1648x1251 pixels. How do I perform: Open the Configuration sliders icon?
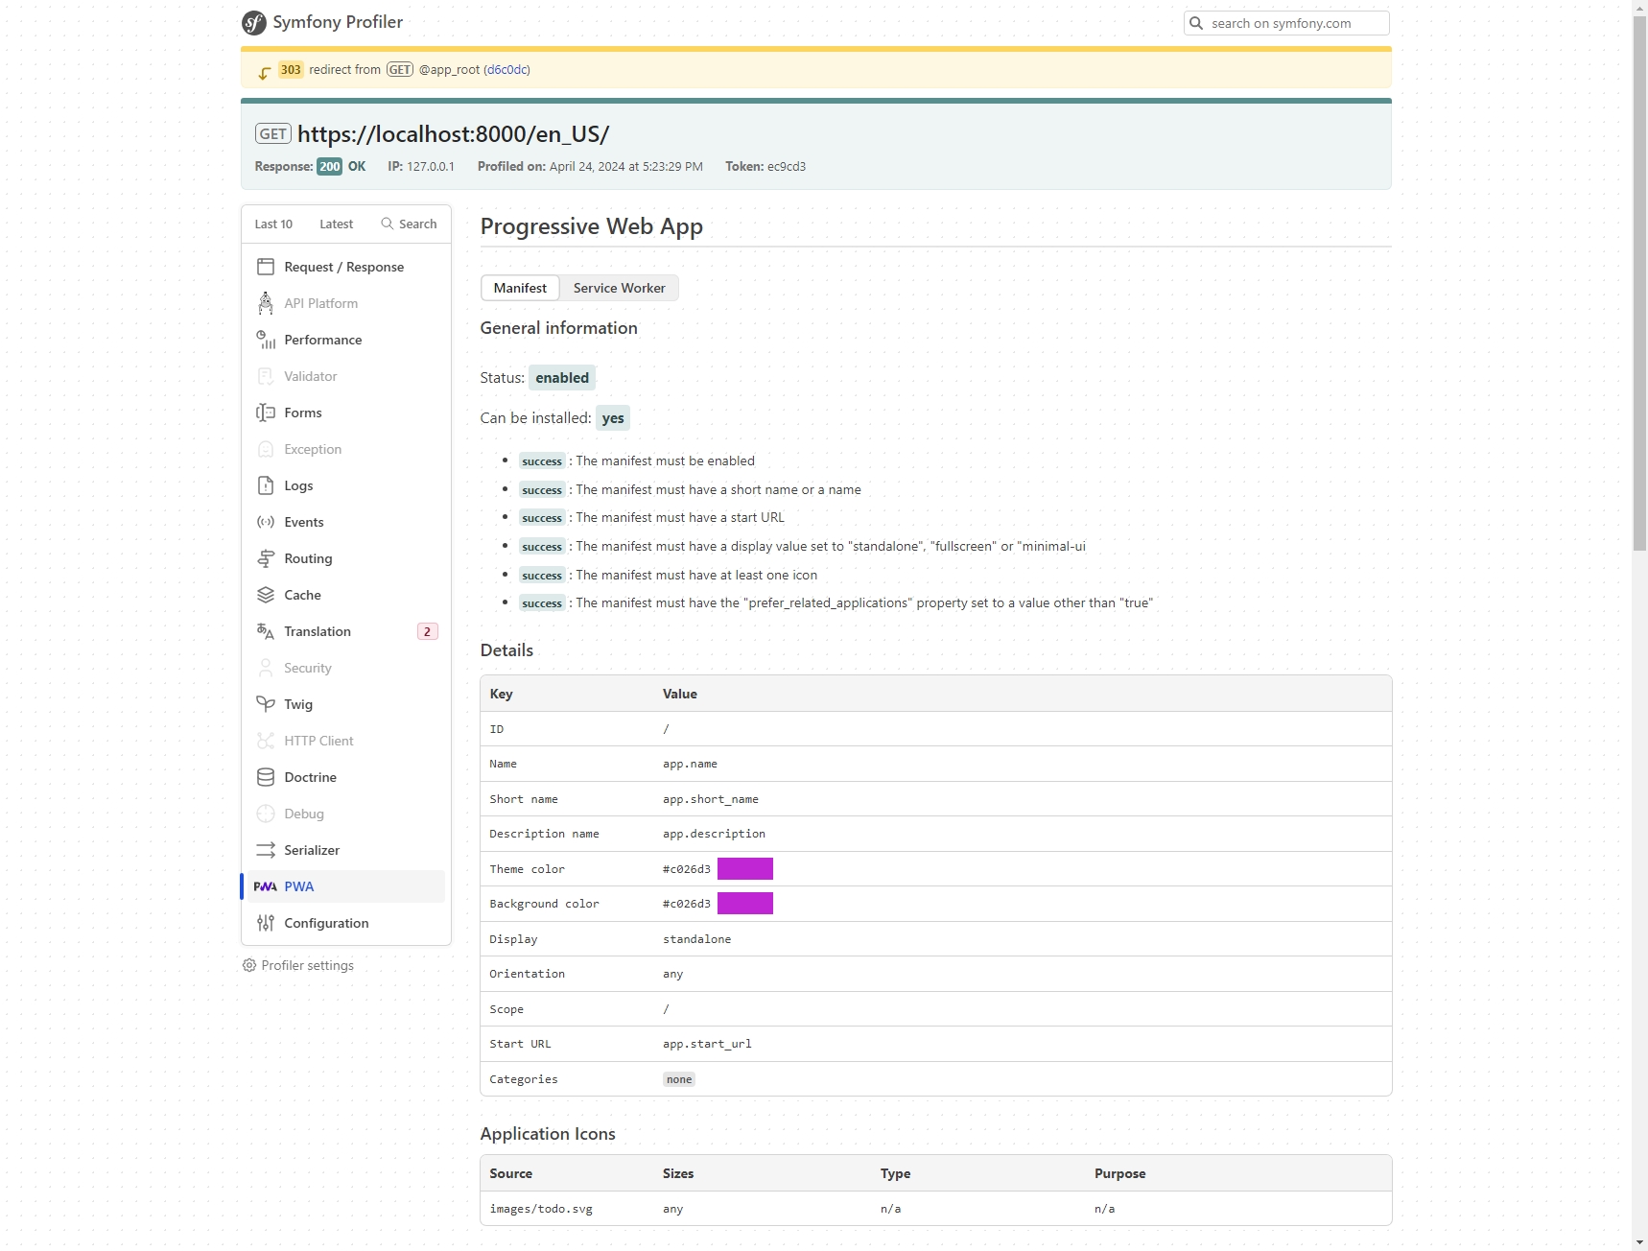tap(266, 923)
